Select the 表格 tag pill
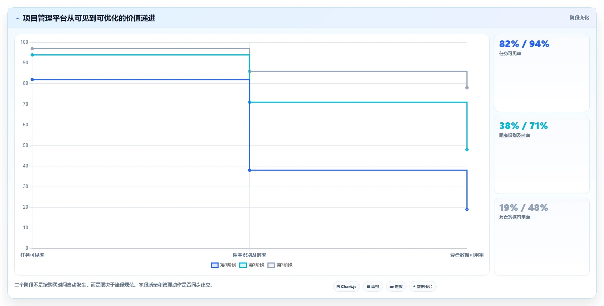This screenshot has height=306, width=604. (x=373, y=287)
